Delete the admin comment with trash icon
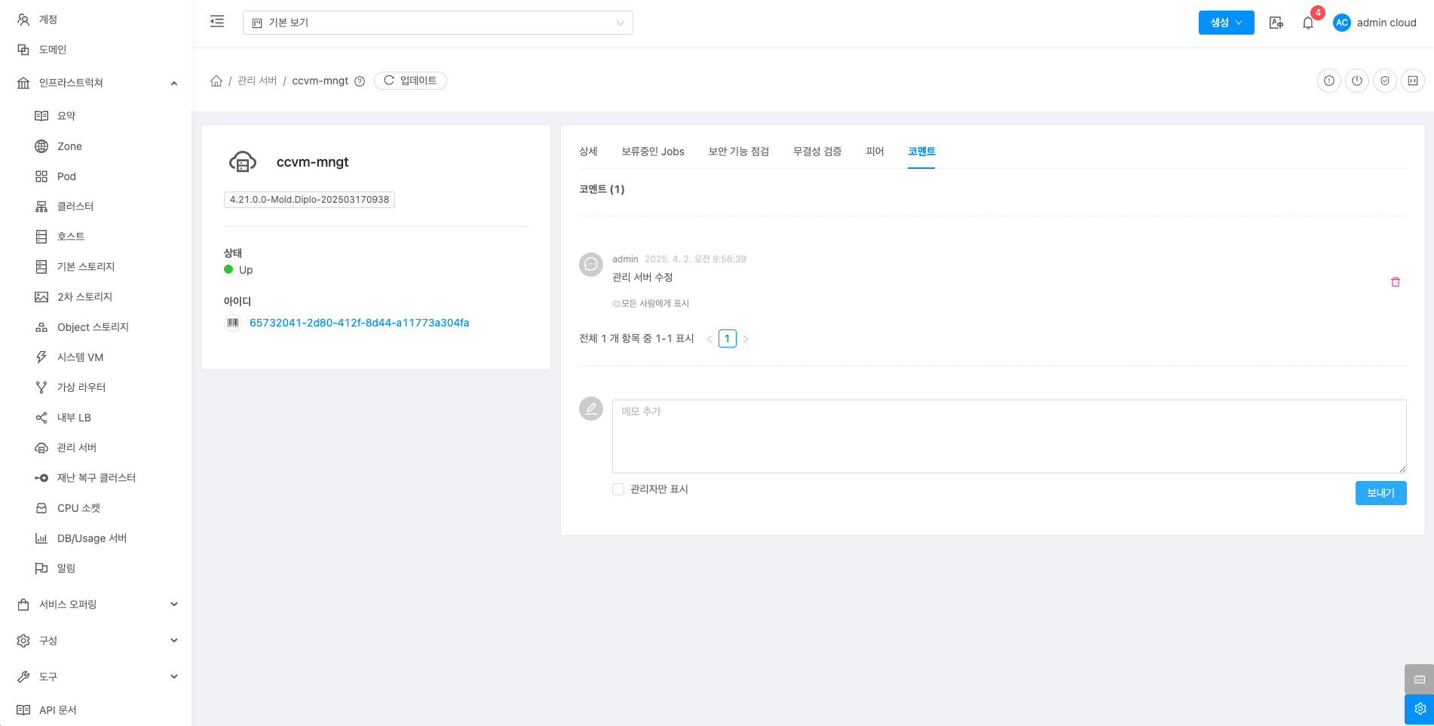1434x726 pixels. [1395, 282]
